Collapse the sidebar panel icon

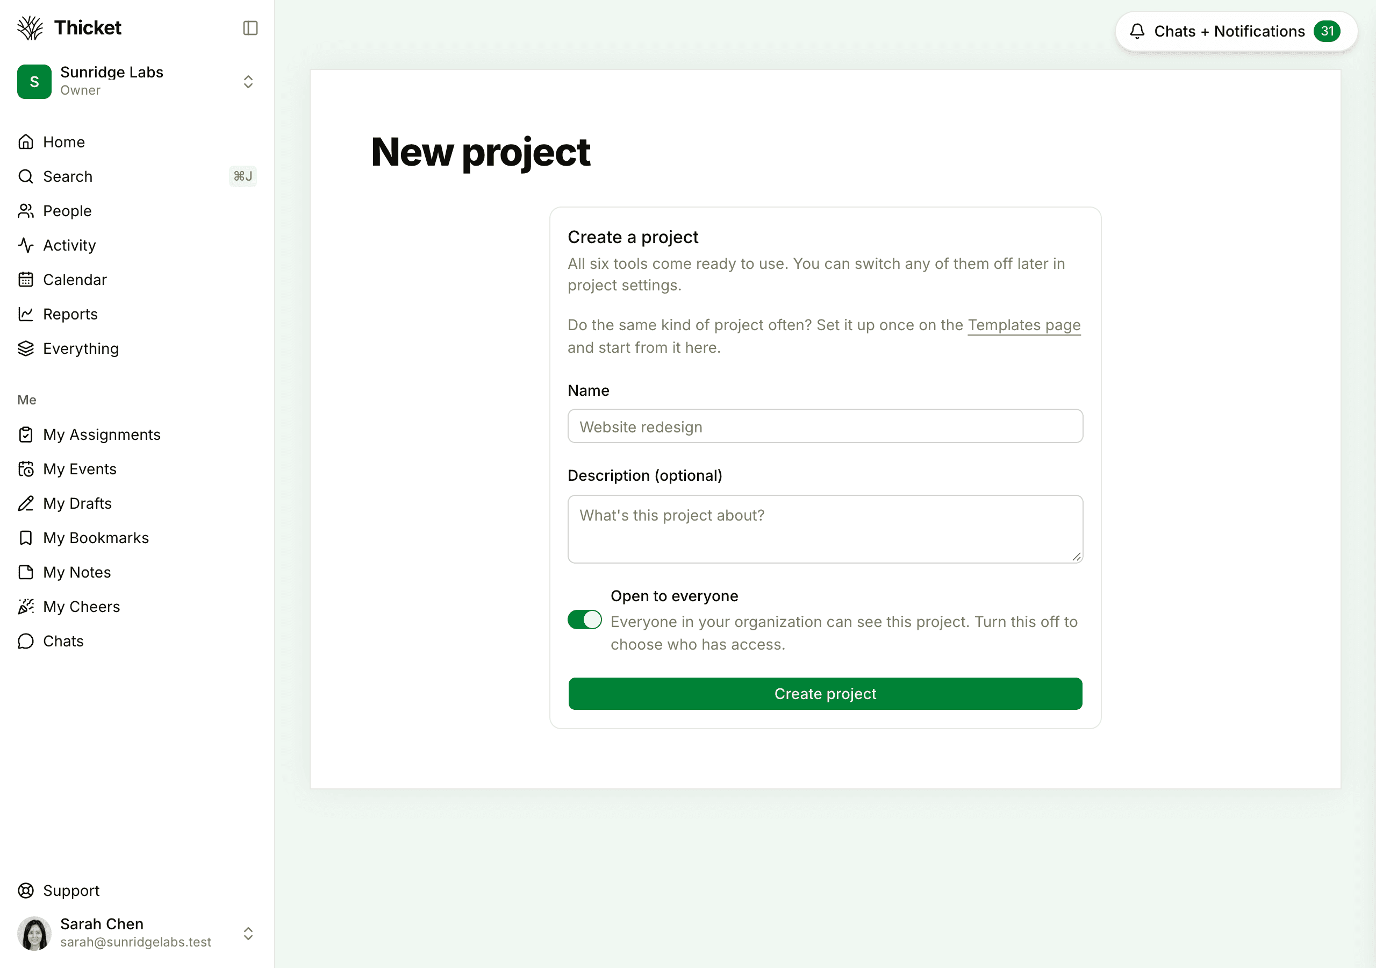tap(250, 28)
